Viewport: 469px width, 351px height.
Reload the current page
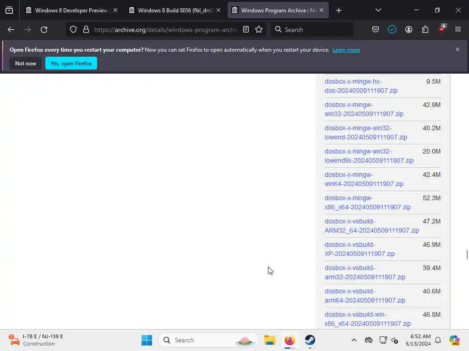pos(44,30)
